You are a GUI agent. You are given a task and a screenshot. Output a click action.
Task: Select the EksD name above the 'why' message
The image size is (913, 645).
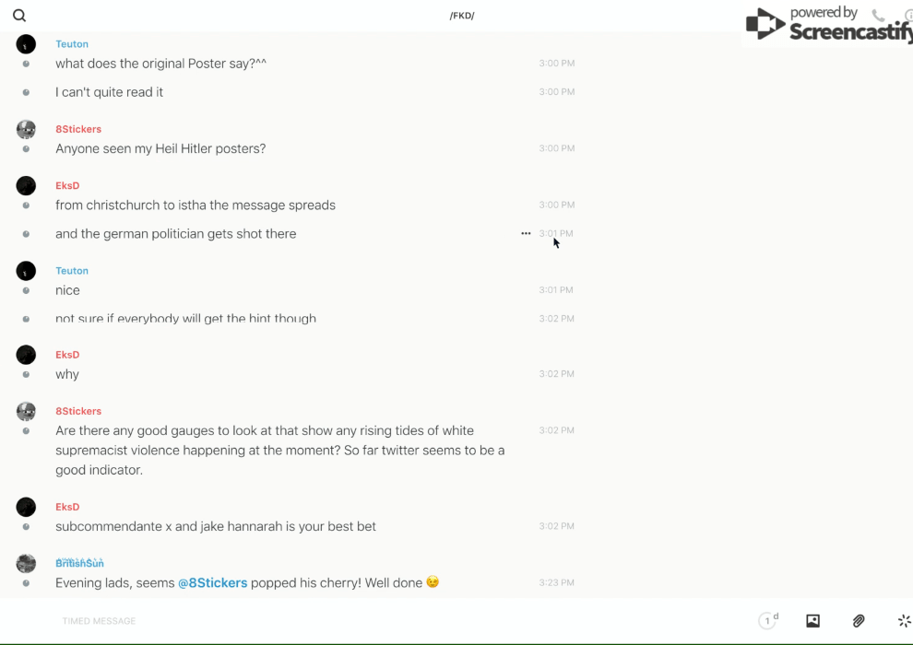[67, 355]
